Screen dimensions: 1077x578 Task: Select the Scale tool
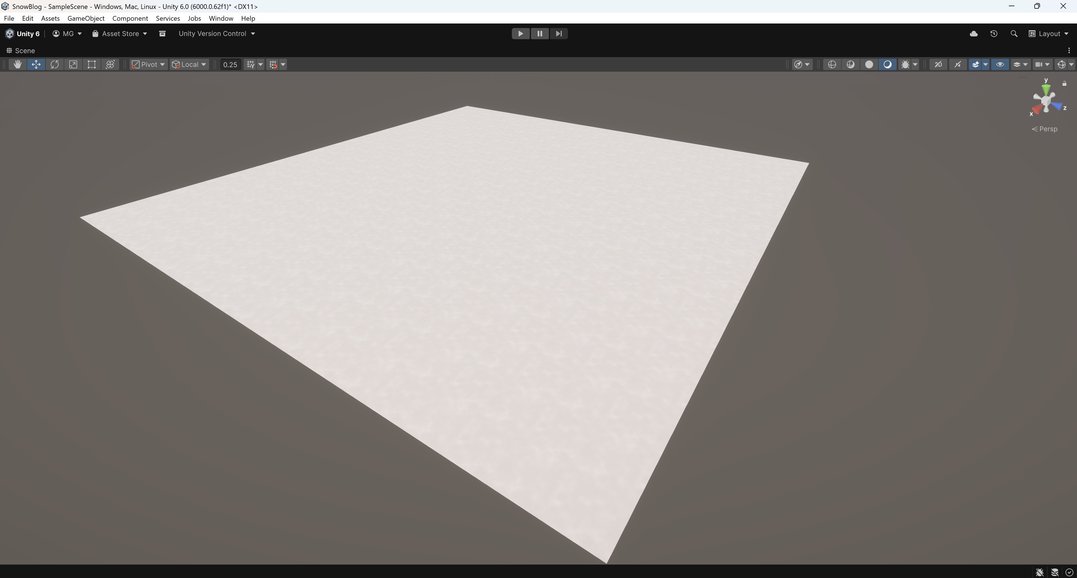point(73,64)
